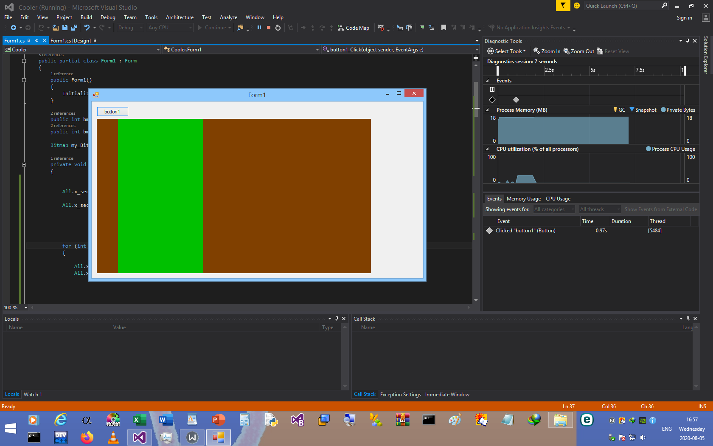Close the Diagnostic Tools panel
This screenshot has width=713, height=446.
[x=695, y=41]
